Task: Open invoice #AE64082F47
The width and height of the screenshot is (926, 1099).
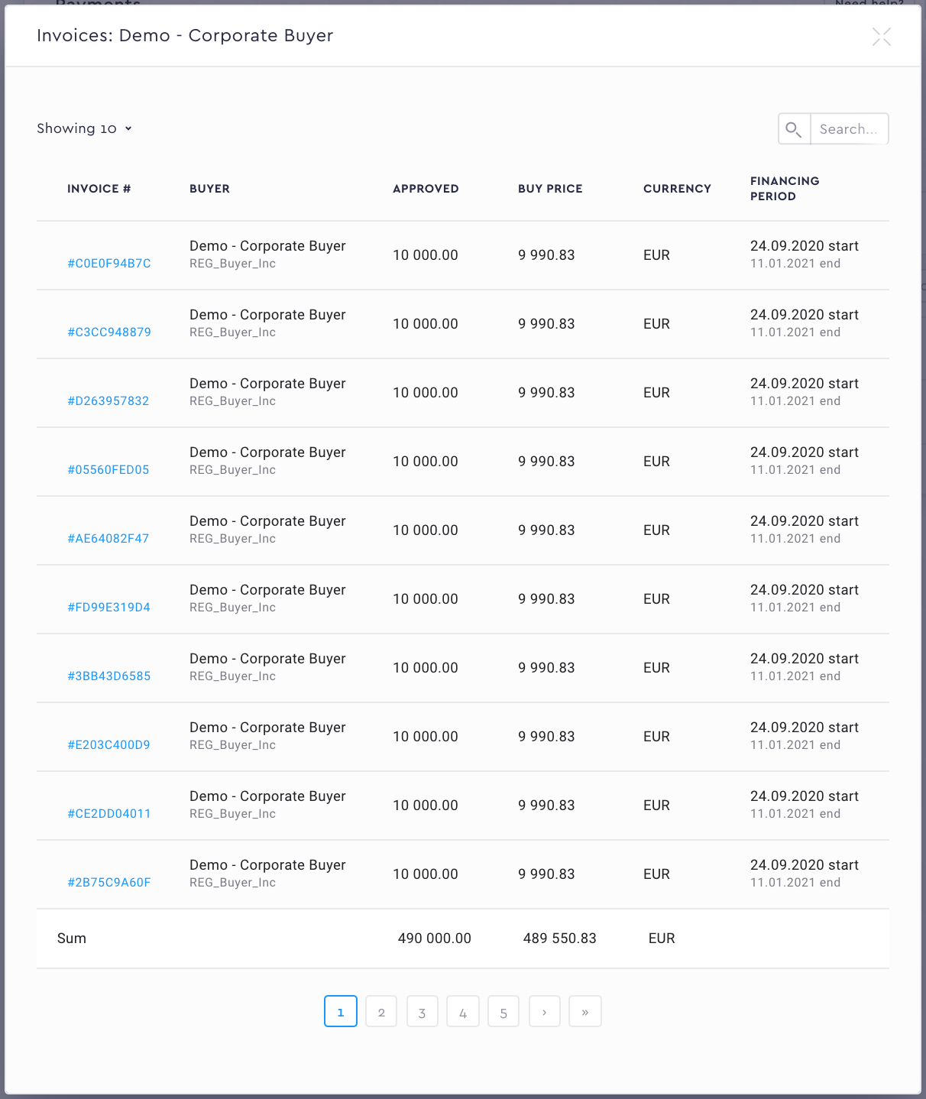Action: 108,539
